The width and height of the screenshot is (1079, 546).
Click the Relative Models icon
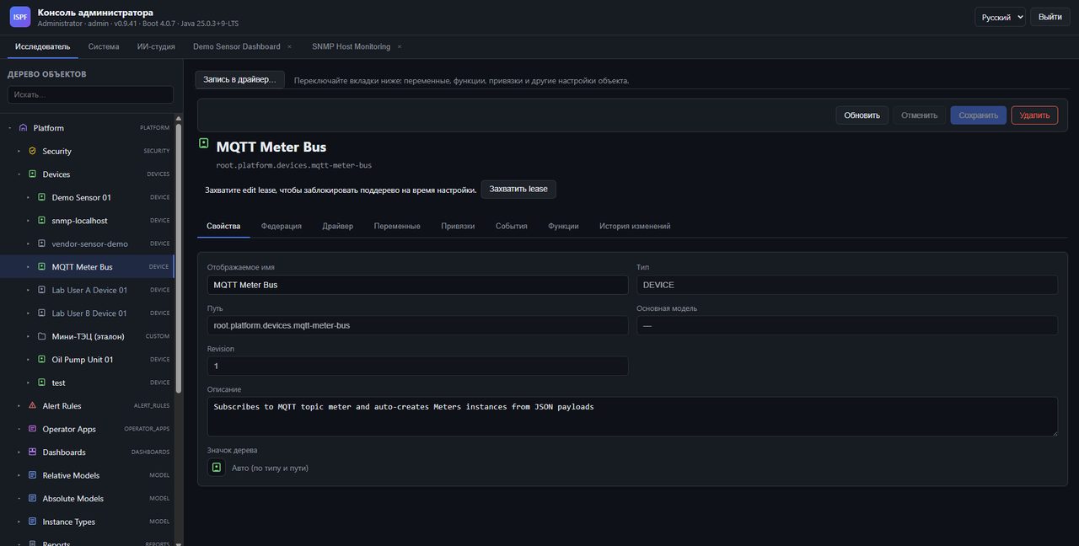(x=32, y=475)
